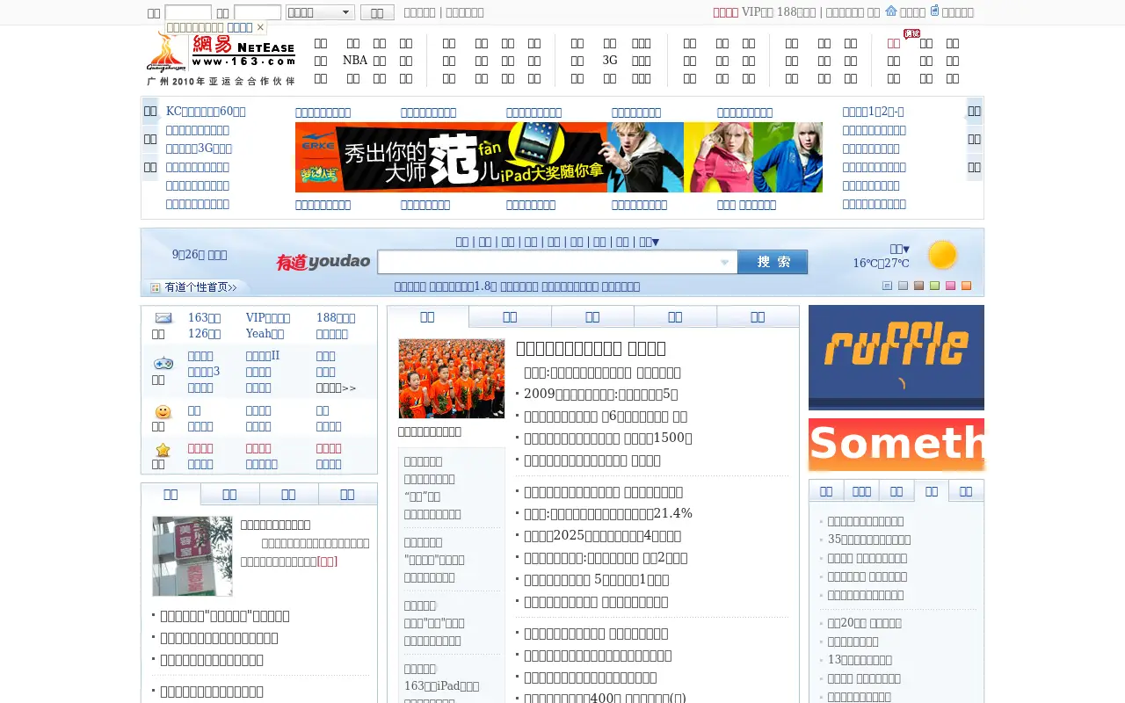The image size is (1125, 703).
Task: Click the NetEase www.163.com logo
Action: [x=243, y=53]
